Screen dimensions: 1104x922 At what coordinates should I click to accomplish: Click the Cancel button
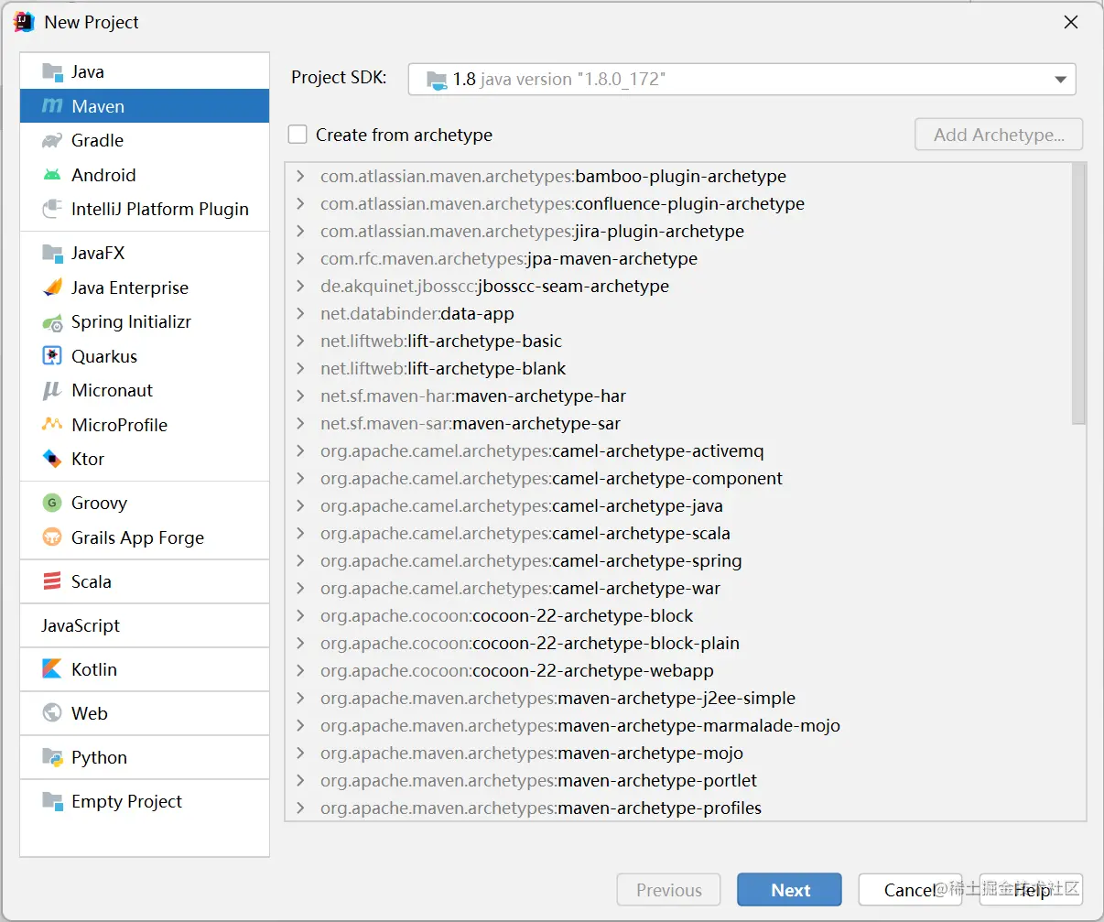click(x=910, y=890)
